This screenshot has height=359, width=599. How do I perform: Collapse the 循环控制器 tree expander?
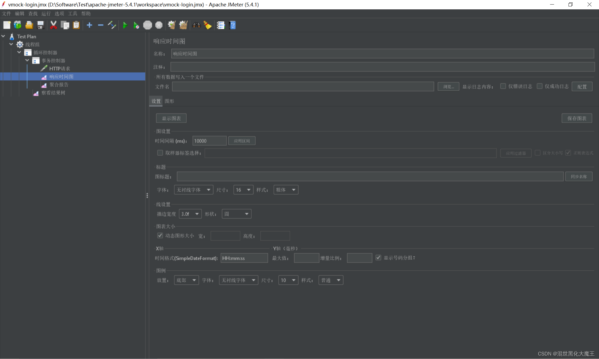[19, 52]
